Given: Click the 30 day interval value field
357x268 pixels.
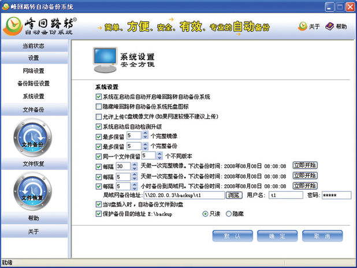Looking at the screenshot, I should point(123,166).
